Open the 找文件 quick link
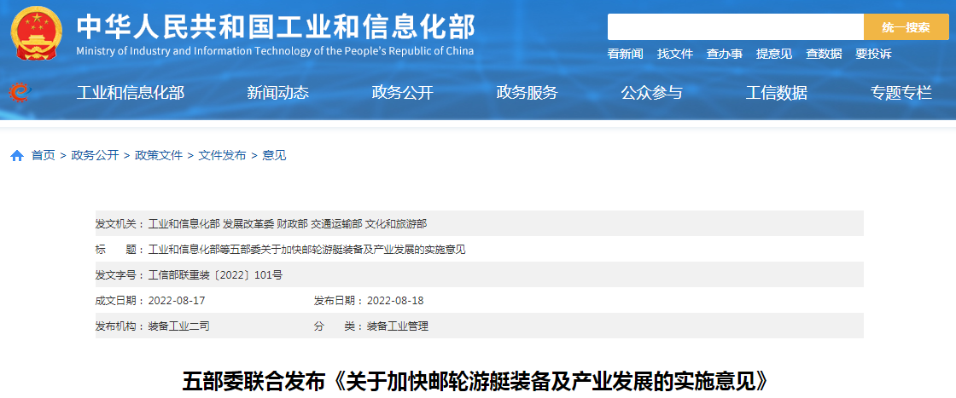This screenshot has height=398, width=956. coord(675,55)
